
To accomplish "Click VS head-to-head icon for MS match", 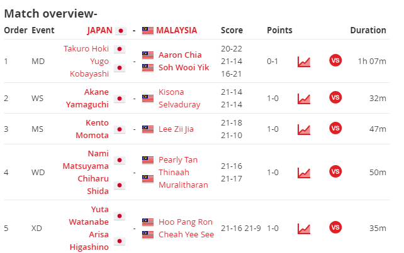I will point(335,128).
